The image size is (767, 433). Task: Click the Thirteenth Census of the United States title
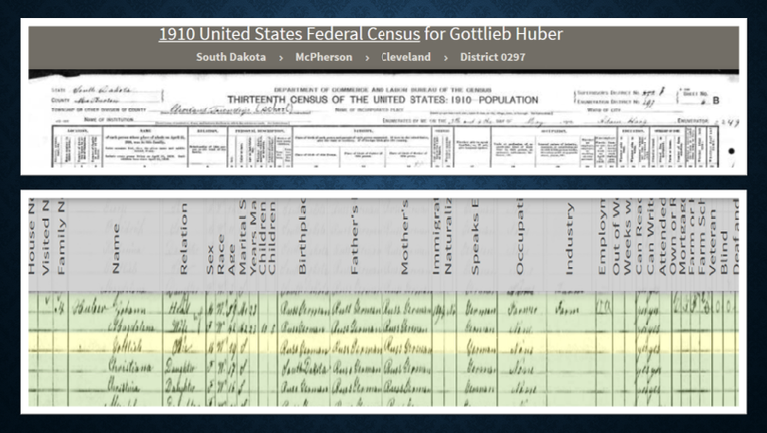click(383, 100)
